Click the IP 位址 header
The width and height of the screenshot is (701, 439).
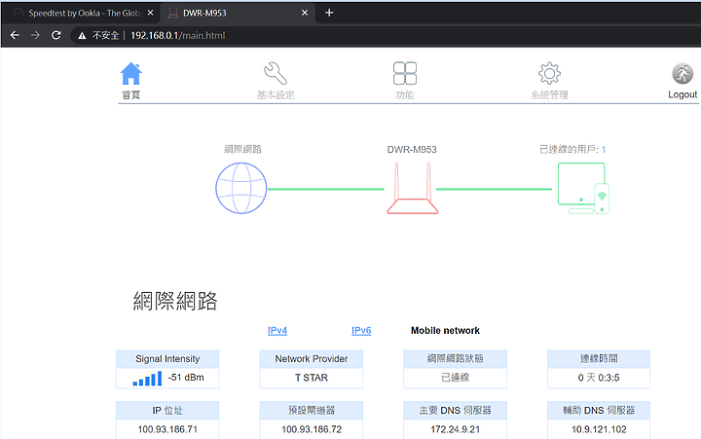[167, 411]
